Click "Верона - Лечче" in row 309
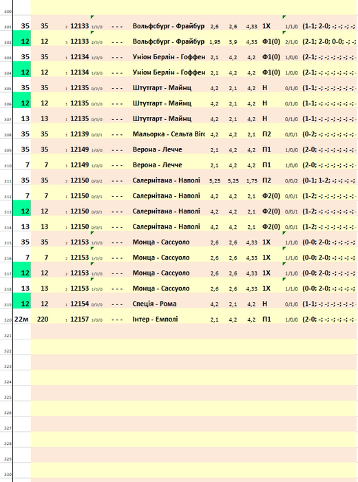358x482 pixels. click(158, 149)
